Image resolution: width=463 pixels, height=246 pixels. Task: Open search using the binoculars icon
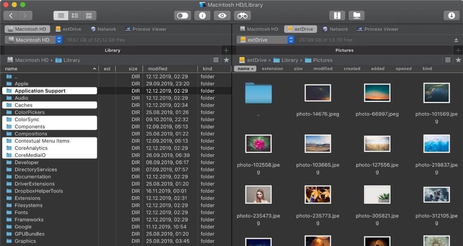[242, 16]
